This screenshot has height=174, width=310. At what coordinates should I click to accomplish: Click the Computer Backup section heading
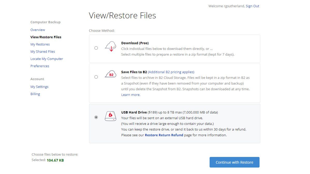pyautogui.click(x=46, y=22)
